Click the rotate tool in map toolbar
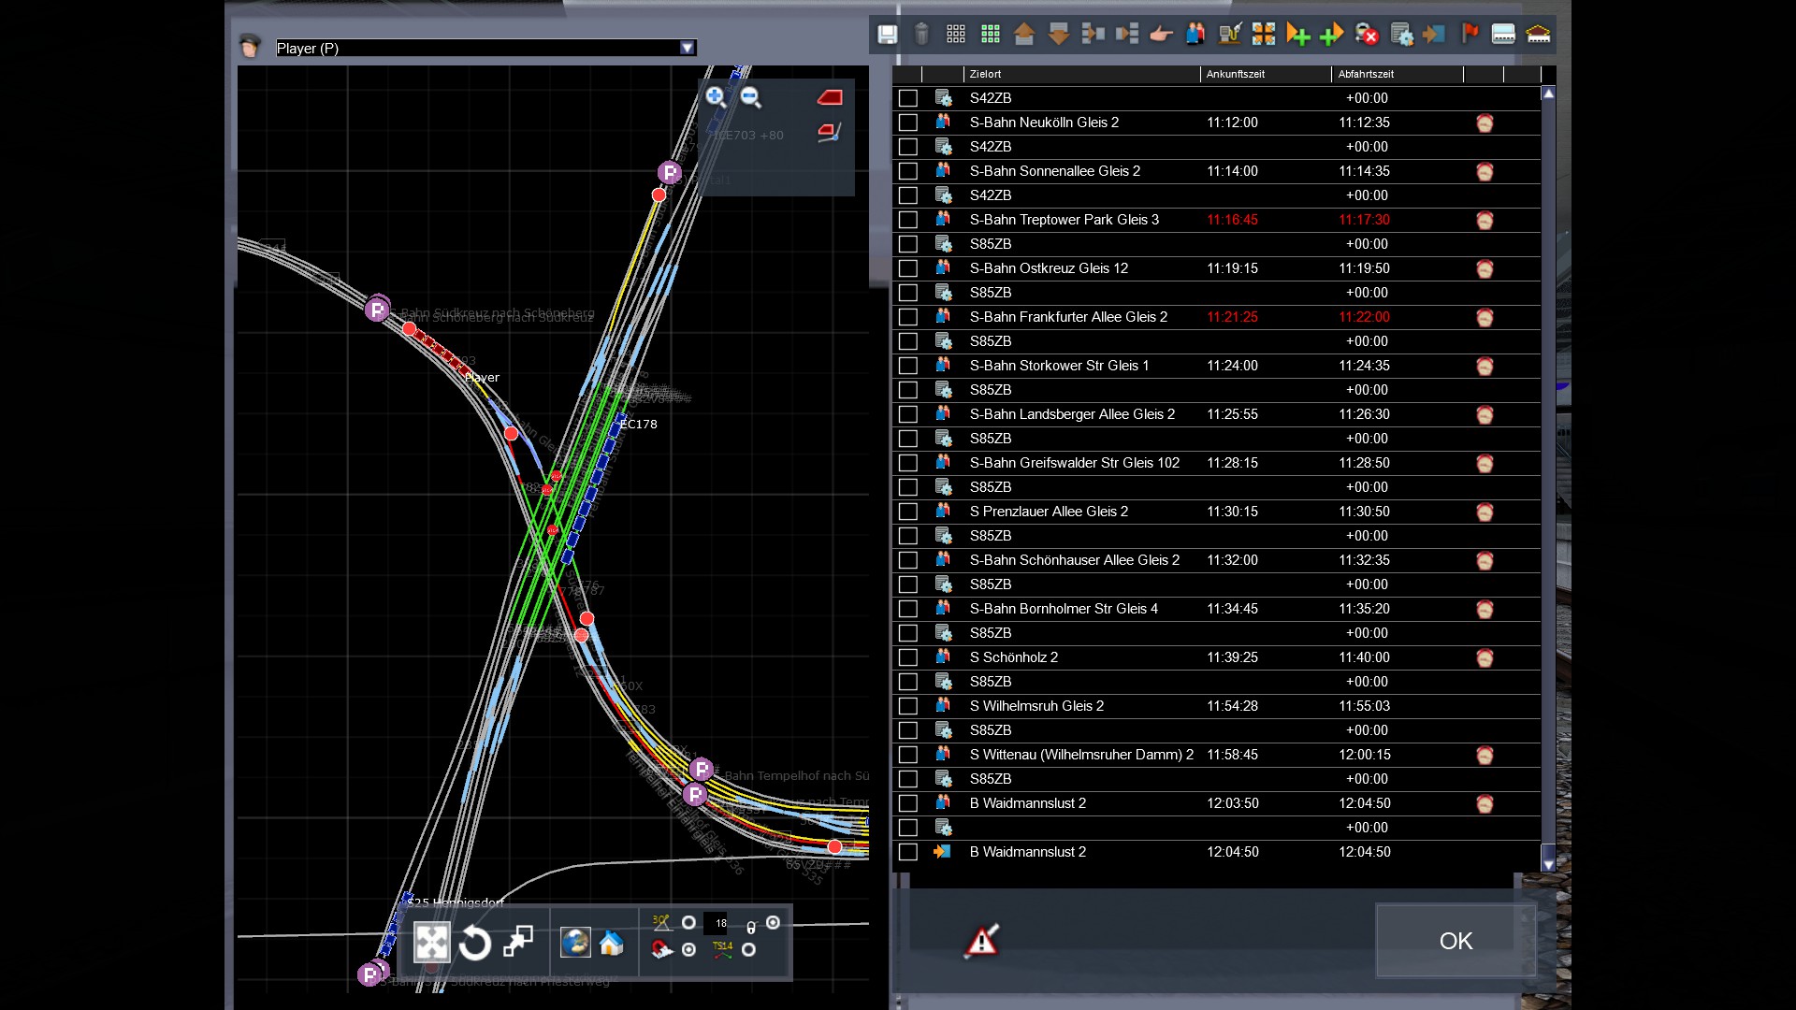Image resolution: width=1796 pixels, height=1010 pixels. click(x=474, y=943)
